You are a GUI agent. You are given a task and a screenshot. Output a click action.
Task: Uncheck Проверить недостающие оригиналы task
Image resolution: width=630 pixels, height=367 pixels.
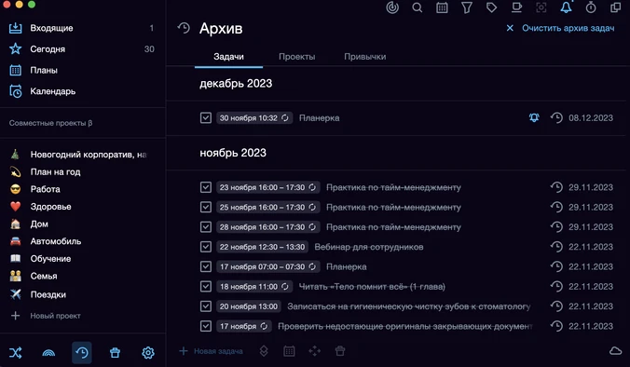pos(206,326)
